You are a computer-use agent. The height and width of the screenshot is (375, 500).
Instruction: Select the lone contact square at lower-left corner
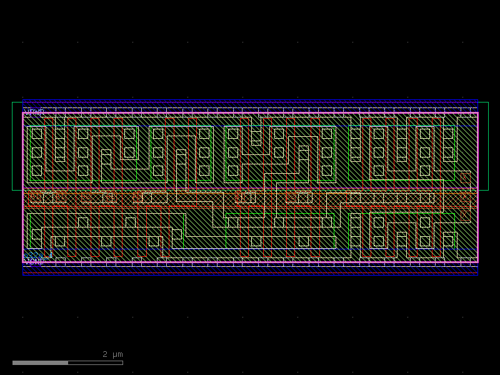click(37, 234)
